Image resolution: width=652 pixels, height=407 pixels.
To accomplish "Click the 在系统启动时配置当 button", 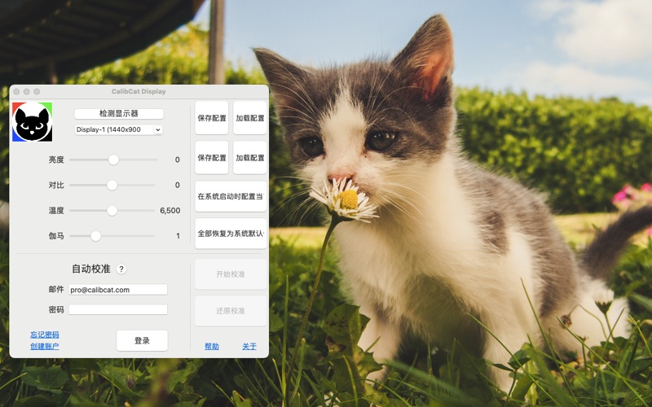I will 231,196.
